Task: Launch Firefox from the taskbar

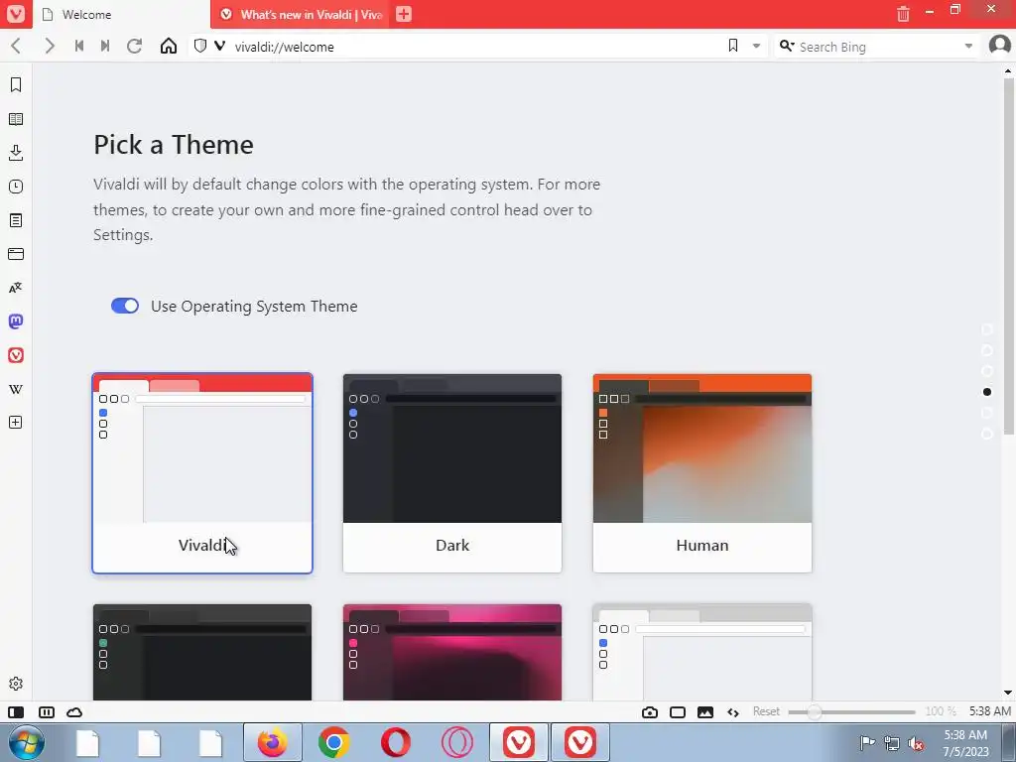Action: coord(272,742)
